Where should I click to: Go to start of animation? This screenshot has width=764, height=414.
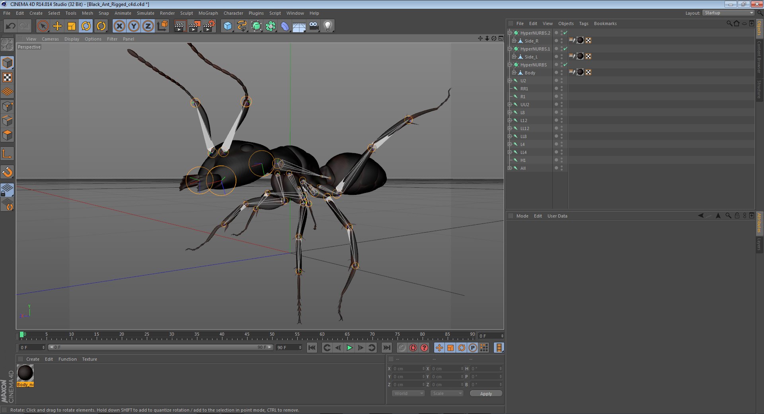coord(312,348)
